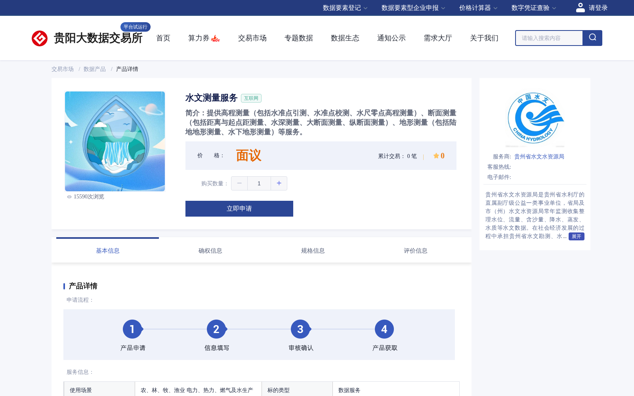Click the 产品详情 section heading

click(x=83, y=286)
